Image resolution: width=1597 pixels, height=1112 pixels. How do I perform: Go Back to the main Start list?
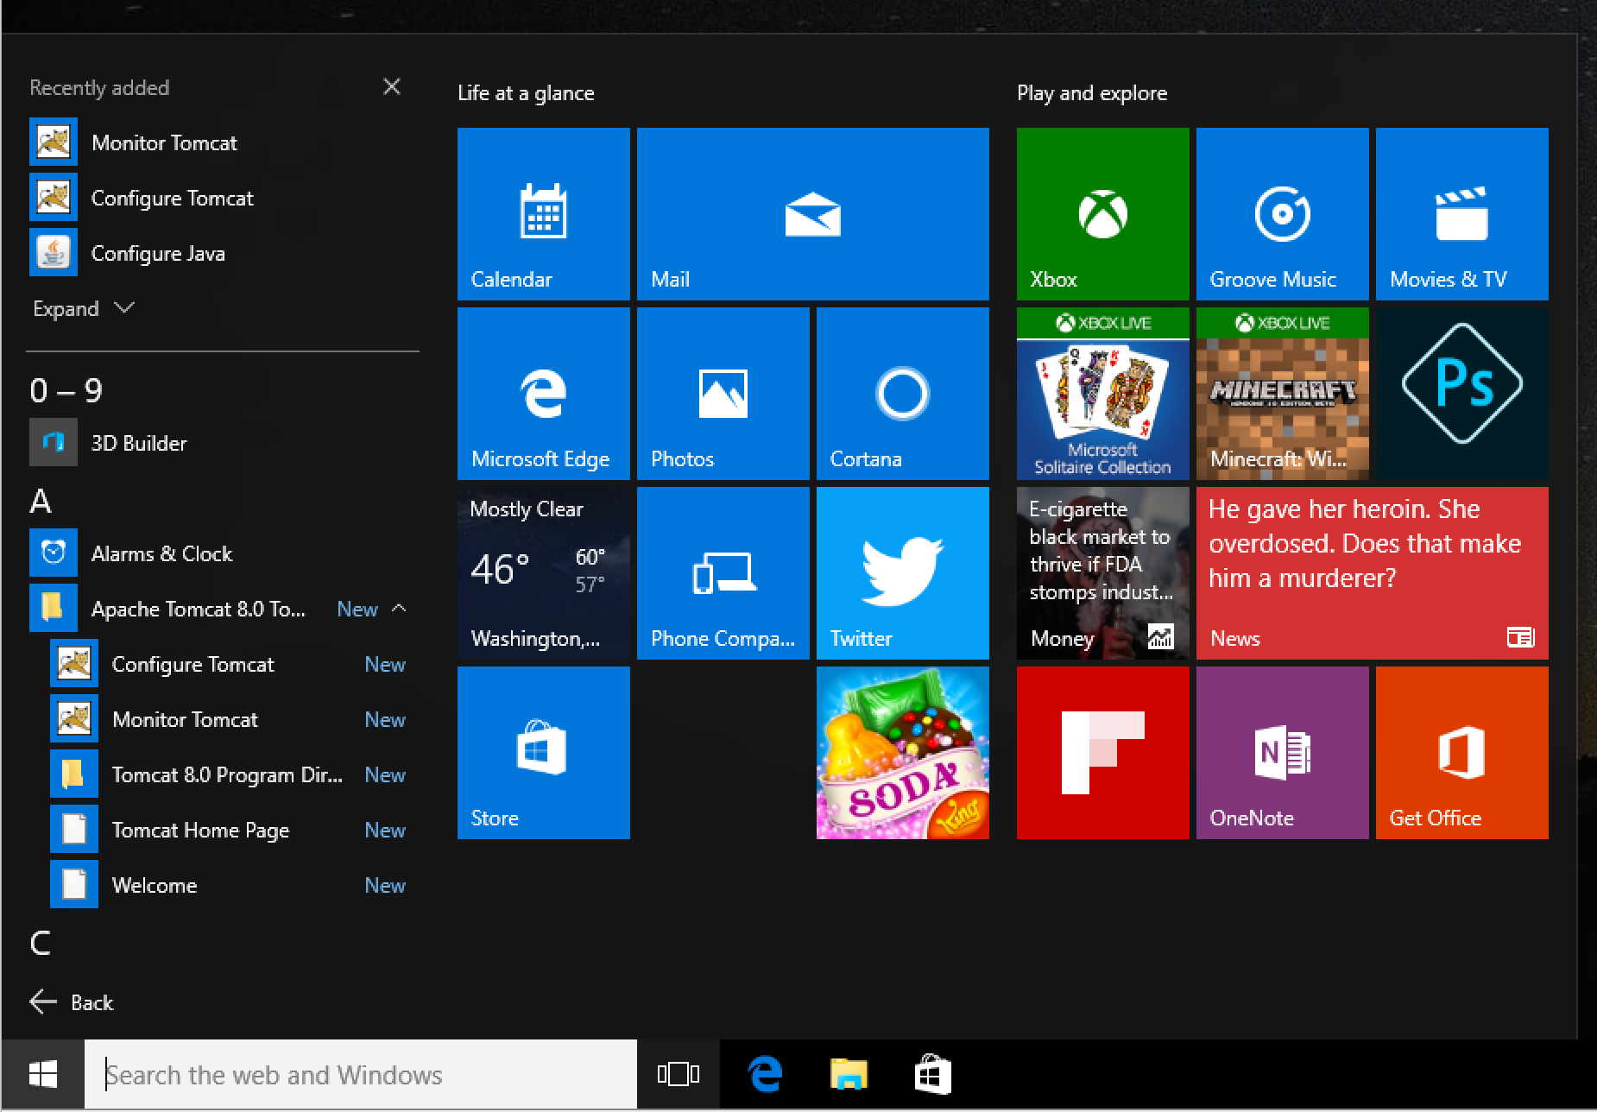[x=72, y=1002]
